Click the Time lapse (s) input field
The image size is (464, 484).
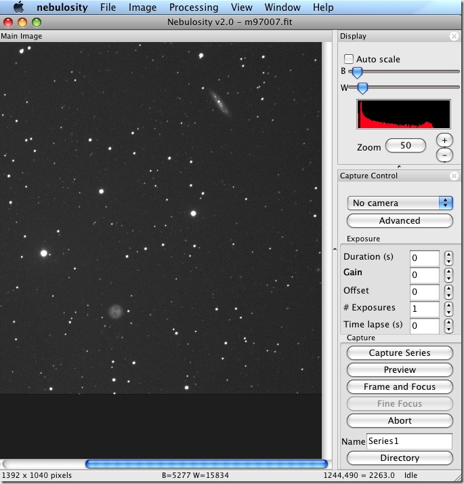[425, 326]
